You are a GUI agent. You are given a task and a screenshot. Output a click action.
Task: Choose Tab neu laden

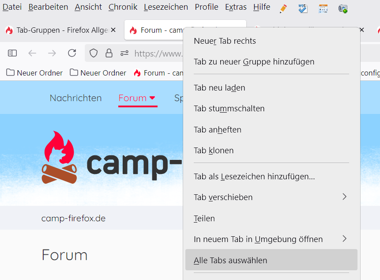pos(271,88)
